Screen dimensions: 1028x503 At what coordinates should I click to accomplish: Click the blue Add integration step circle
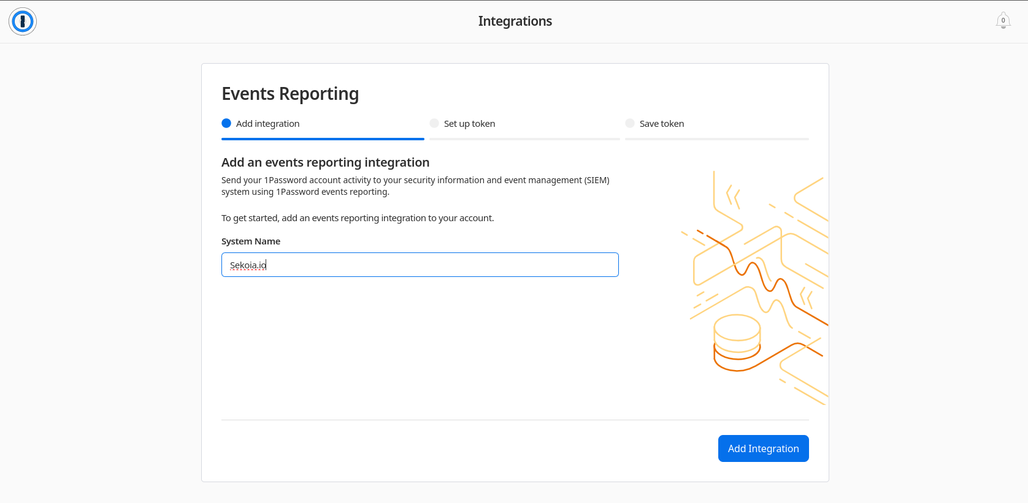coord(226,123)
